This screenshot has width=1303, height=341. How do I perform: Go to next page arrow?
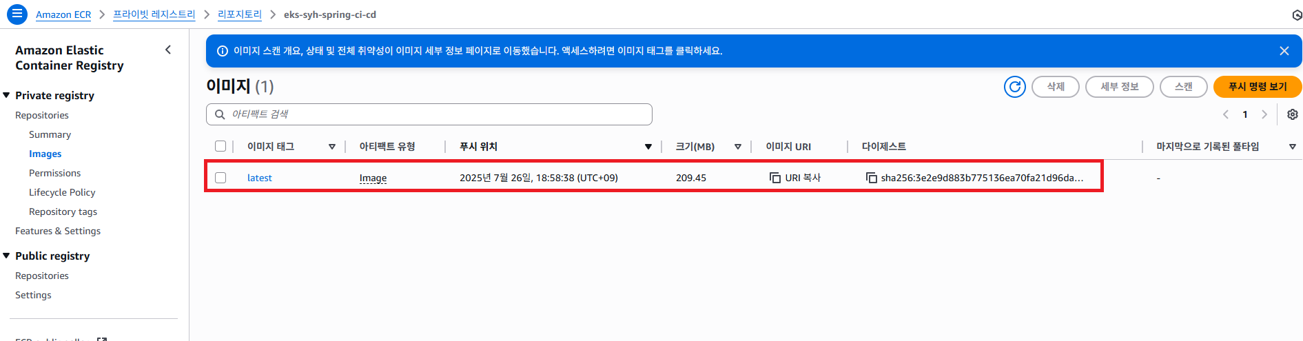pos(1264,114)
